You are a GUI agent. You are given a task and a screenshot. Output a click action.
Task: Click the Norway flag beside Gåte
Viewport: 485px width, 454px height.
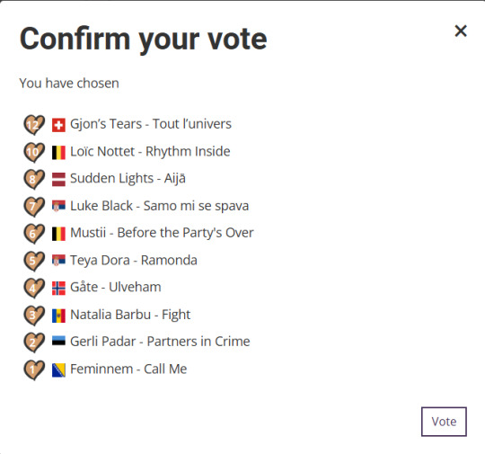(58, 288)
